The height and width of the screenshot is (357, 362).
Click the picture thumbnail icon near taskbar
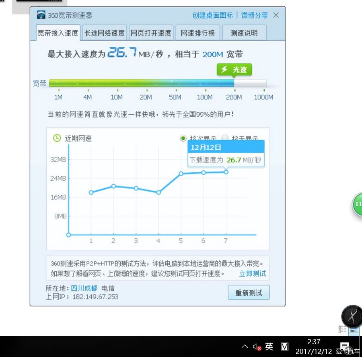(354, 330)
